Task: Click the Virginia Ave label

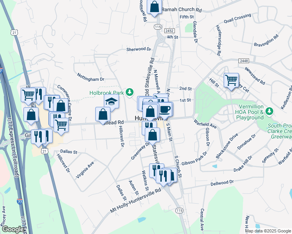Action: pos(85,170)
